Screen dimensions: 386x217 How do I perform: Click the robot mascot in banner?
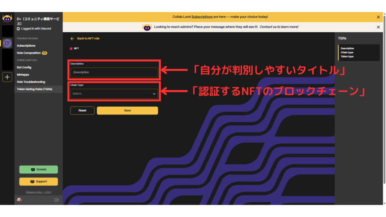point(147,27)
